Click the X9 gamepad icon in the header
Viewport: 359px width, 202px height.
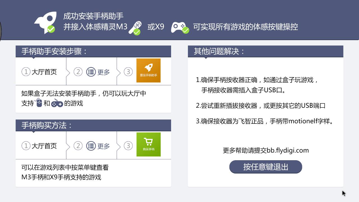180,27
